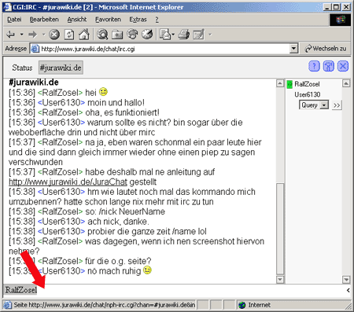354x312 pixels.
Task: Open the Query action dropdown
Action: tap(314, 105)
